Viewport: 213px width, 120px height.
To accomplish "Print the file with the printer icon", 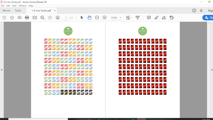I will pyautogui.click(x=27, y=17).
